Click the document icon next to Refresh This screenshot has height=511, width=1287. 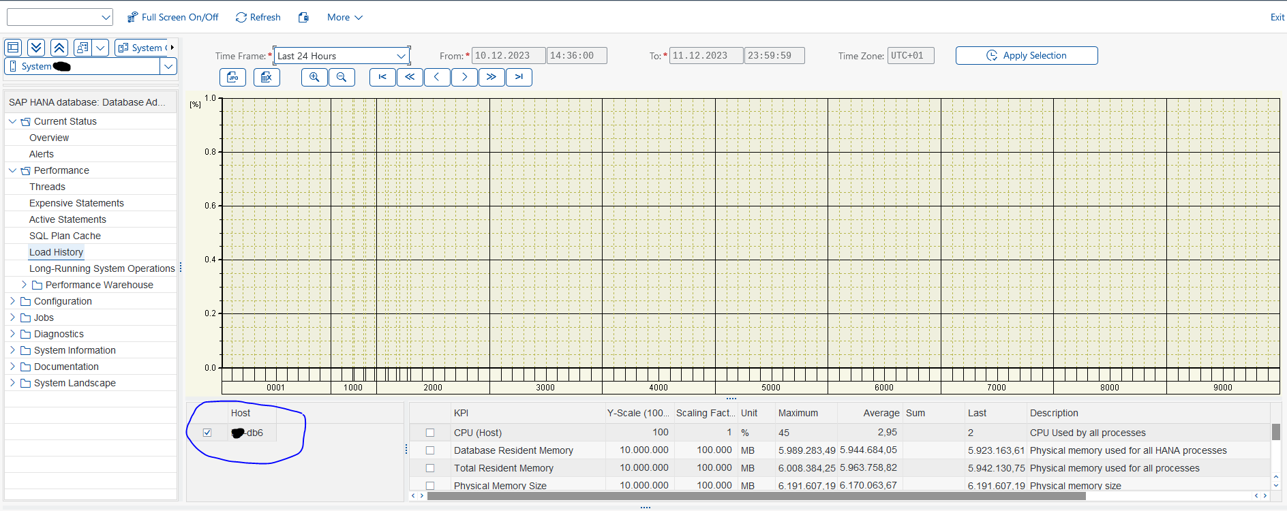303,17
